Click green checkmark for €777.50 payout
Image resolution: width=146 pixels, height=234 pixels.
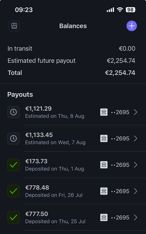click(x=14, y=218)
